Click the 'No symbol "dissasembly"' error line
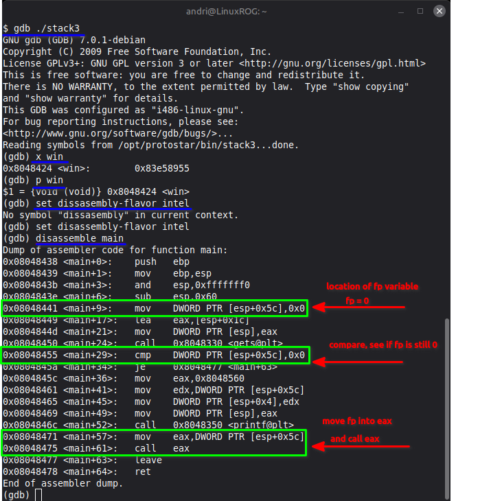The image size is (502, 501). coord(120,215)
